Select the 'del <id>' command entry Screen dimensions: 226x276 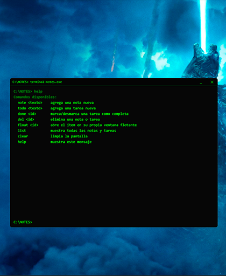coord(26,119)
